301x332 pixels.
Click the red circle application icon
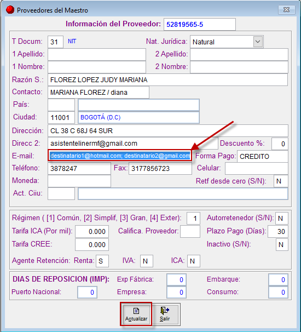coord(10,10)
